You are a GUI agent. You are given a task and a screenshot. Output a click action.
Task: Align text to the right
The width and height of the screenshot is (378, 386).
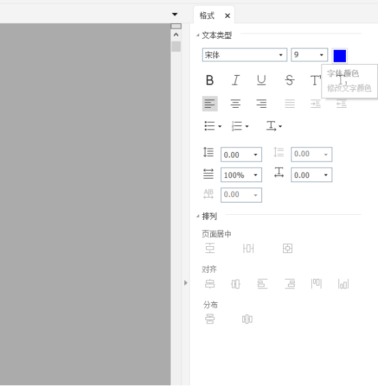pos(261,104)
